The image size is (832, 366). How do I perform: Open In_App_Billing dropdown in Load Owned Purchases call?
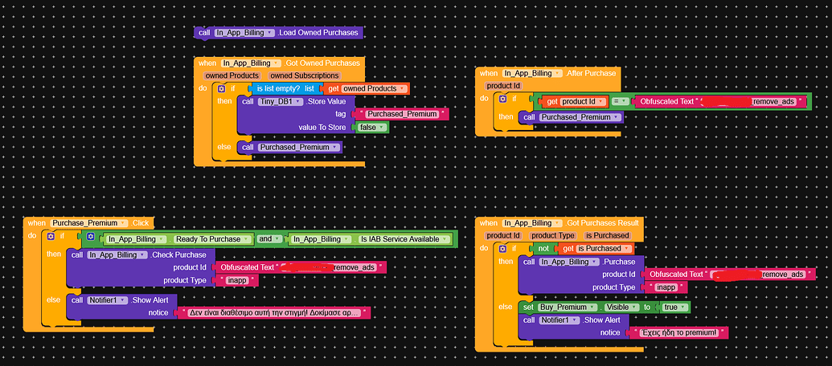[244, 33]
